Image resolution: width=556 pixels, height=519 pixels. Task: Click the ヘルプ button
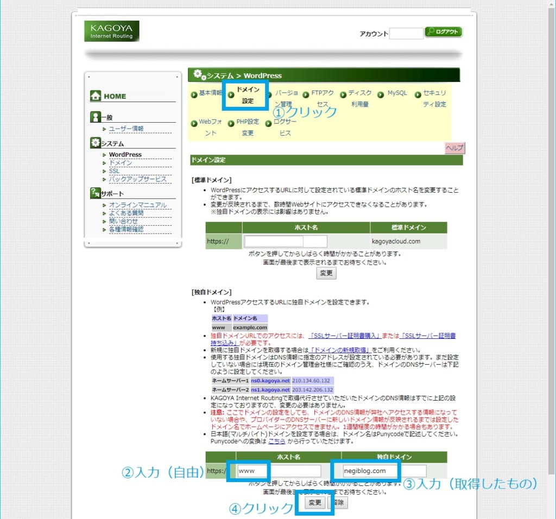pyautogui.click(x=454, y=148)
